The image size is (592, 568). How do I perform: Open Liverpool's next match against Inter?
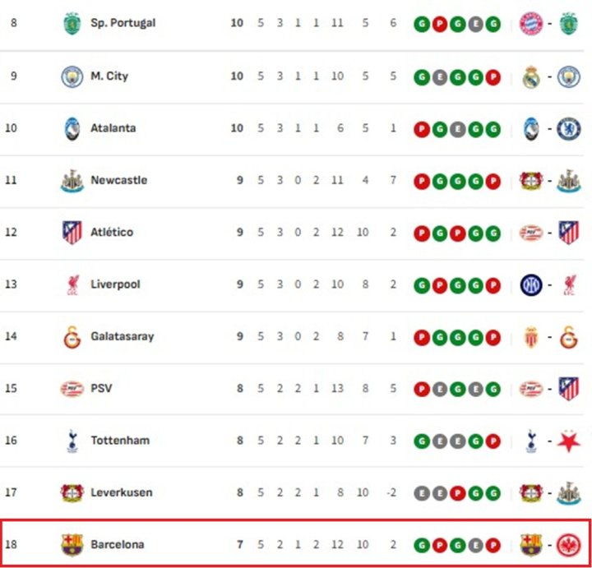(x=550, y=285)
